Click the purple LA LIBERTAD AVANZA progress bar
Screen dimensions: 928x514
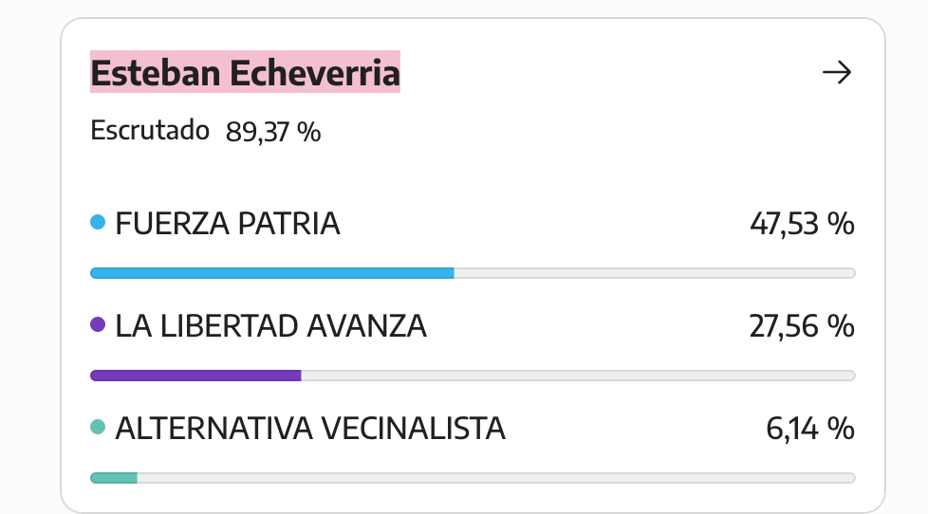(195, 376)
